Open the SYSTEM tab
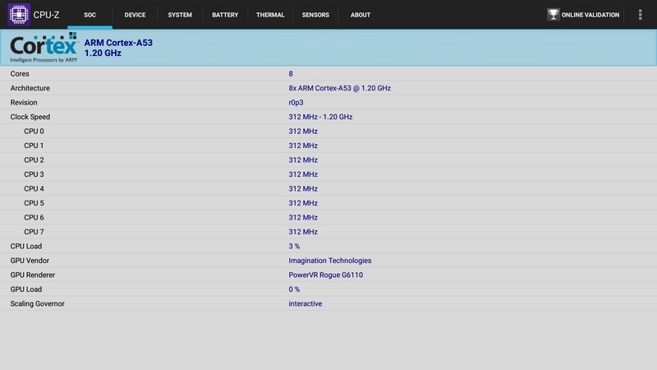657x370 pixels. (180, 15)
